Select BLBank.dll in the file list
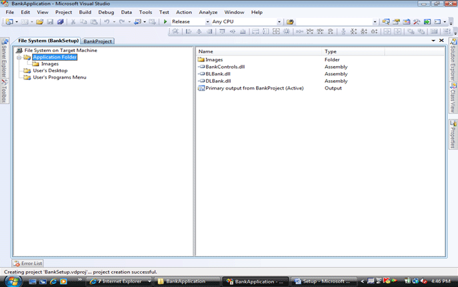Viewport: 458px width, 287px height. (x=218, y=74)
